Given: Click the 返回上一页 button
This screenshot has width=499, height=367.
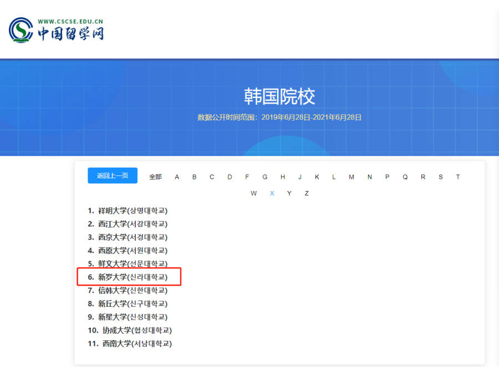Looking at the screenshot, I should pyautogui.click(x=112, y=175).
